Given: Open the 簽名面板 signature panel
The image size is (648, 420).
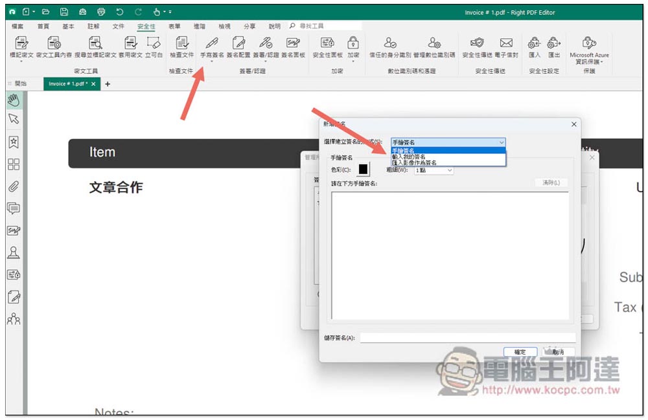Looking at the screenshot, I should pyautogui.click(x=293, y=44).
